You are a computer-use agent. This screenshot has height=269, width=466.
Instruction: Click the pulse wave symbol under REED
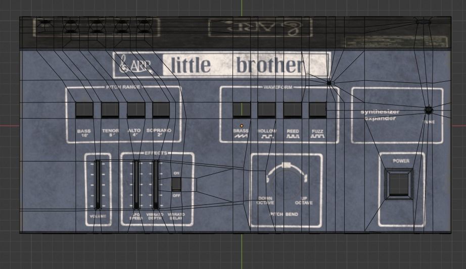coord(293,136)
